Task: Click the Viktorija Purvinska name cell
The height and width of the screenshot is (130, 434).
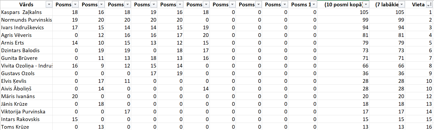Action: pos(26,112)
